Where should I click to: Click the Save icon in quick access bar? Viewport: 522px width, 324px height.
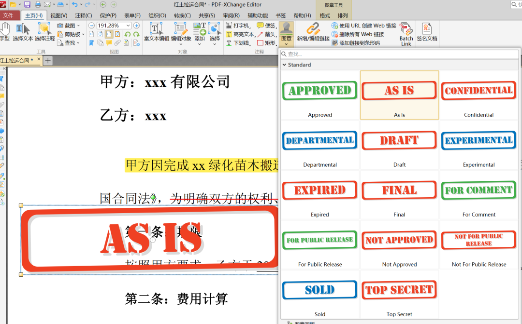(27, 4)
